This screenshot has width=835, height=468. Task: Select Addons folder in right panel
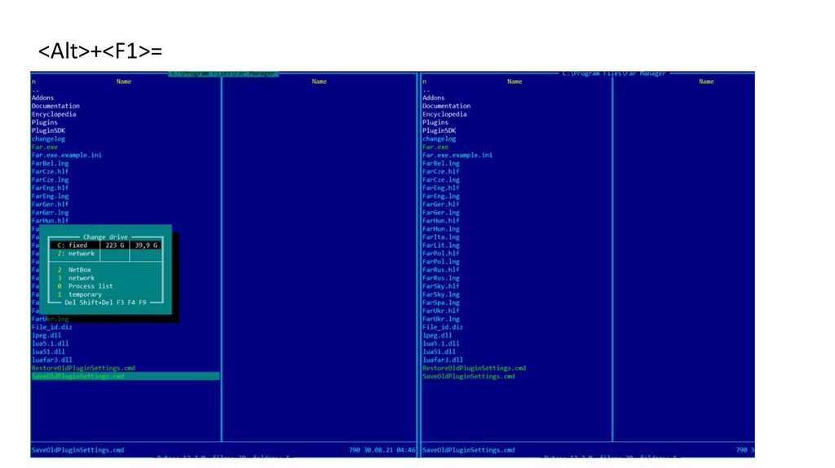434,98
